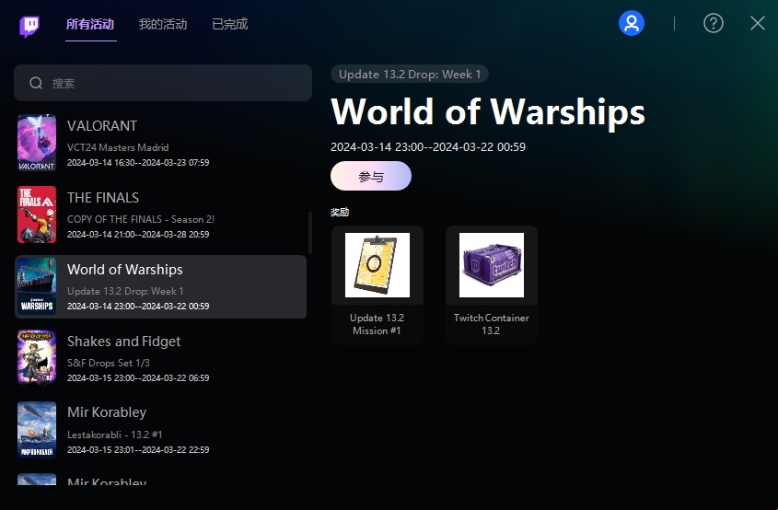
Task: Switch to the 已完成 tab
Action: (230, 24)
